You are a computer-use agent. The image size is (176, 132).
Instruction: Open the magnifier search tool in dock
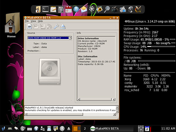(107, 9)
